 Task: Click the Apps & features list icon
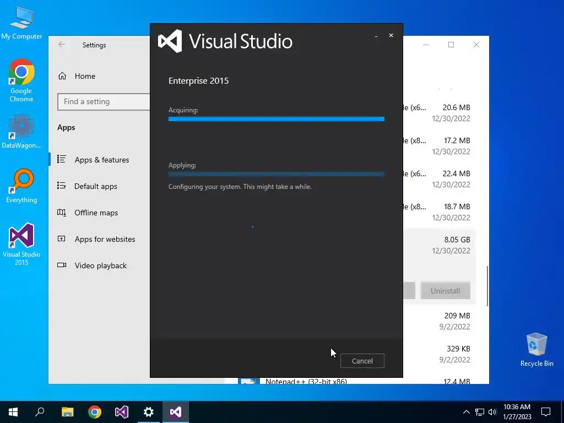click(62, 159)
